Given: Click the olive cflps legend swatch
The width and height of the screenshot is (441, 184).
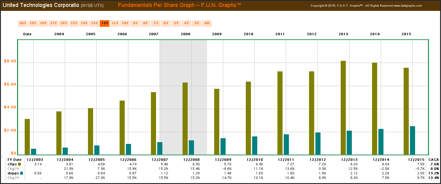Looking at the screenshot, I should coord(20,164).
